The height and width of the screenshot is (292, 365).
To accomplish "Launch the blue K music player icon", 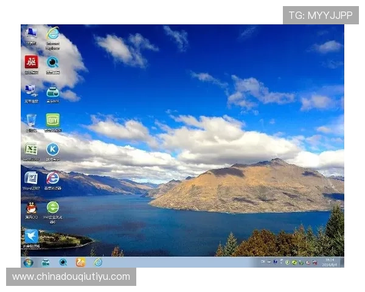I will click(x=53, y=149).
